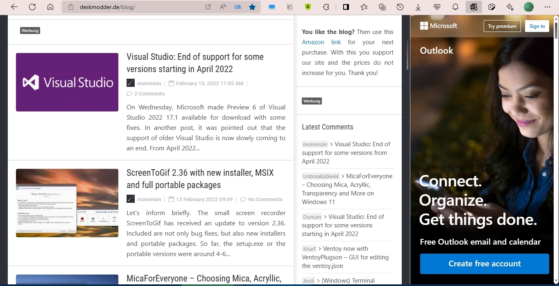Open the translate page icon
The height and width of the screenshot is (286, 559).
(238, 7)
